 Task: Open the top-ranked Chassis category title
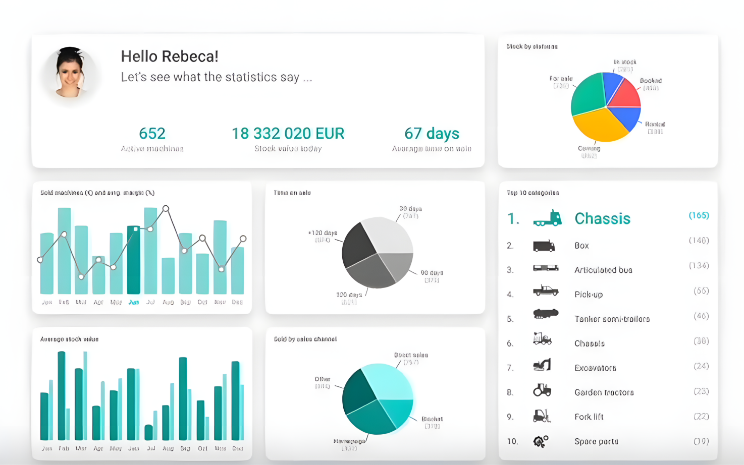[602, 218]
